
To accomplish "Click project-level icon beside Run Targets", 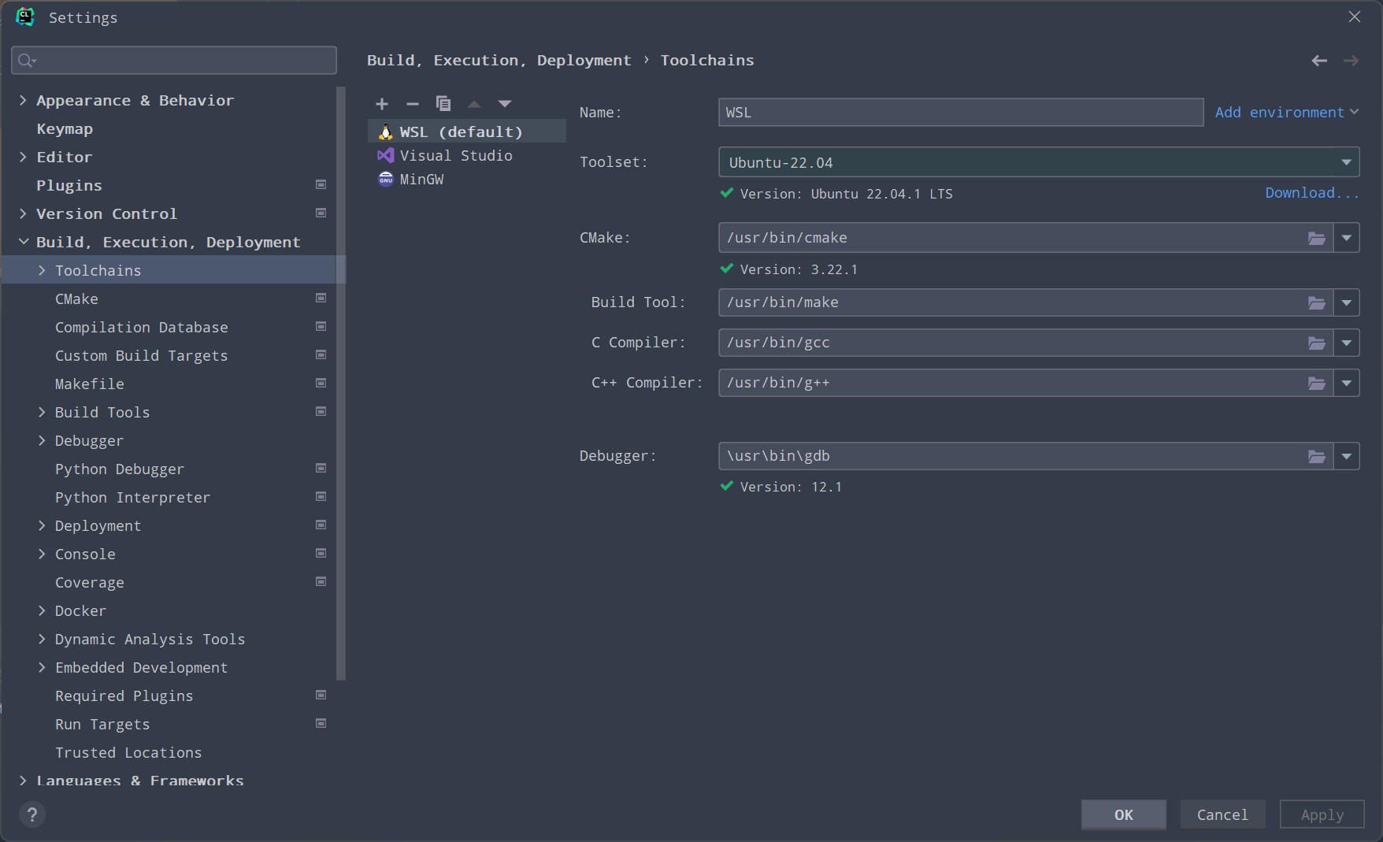I will (x=321, y=723).
